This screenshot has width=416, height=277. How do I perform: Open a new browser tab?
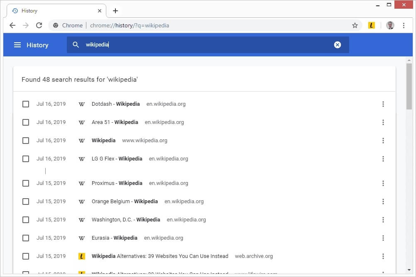point(115,11)
